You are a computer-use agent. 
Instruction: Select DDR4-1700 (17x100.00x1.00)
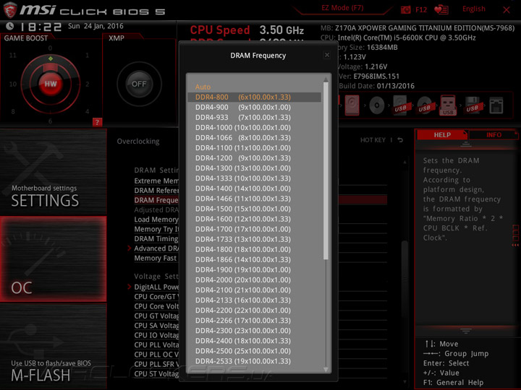254,229
